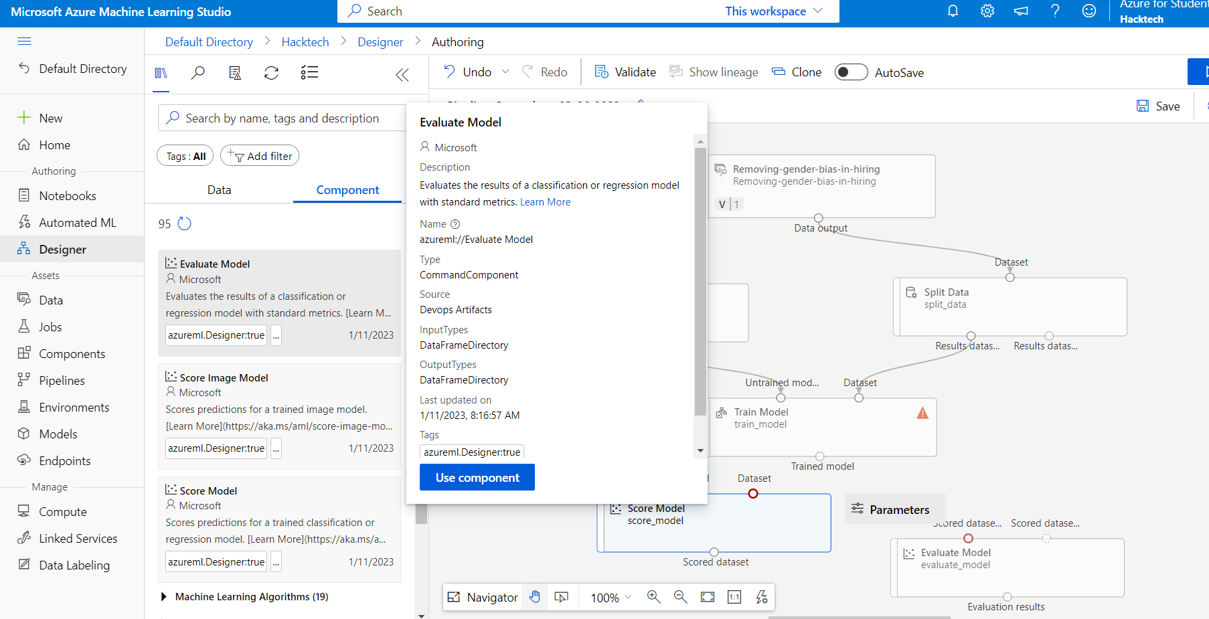Expand Machine Learning Algorithms (19) group
Image resolution: width=1209 pixels, height=619 pixels.
pos(164,597)
